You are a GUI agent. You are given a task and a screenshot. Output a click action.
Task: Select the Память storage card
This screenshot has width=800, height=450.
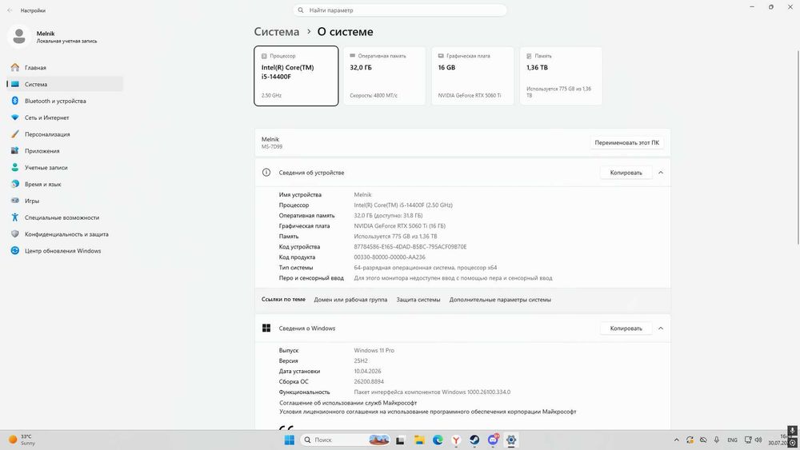(561, 76)
